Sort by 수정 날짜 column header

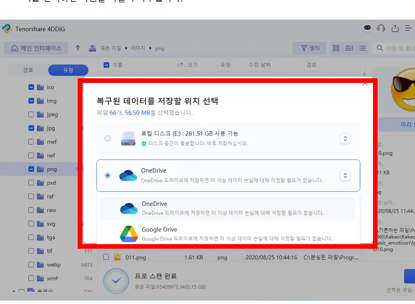tap(260, 65)
